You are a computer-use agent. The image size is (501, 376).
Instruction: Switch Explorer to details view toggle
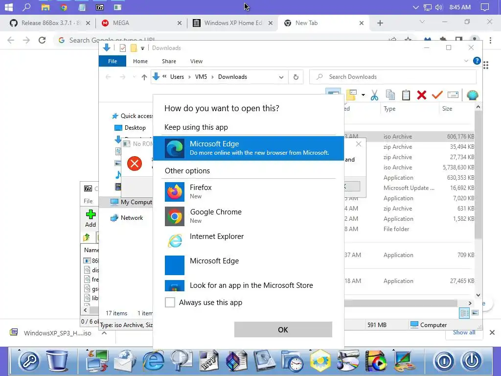464,313
